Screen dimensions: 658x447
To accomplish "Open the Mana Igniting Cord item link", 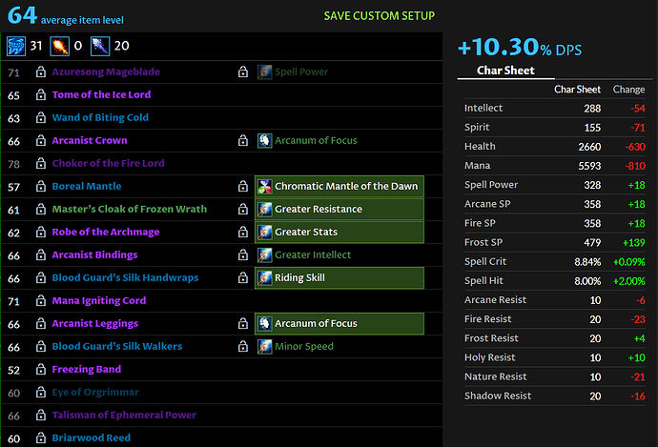I will [x=99, y=300].
